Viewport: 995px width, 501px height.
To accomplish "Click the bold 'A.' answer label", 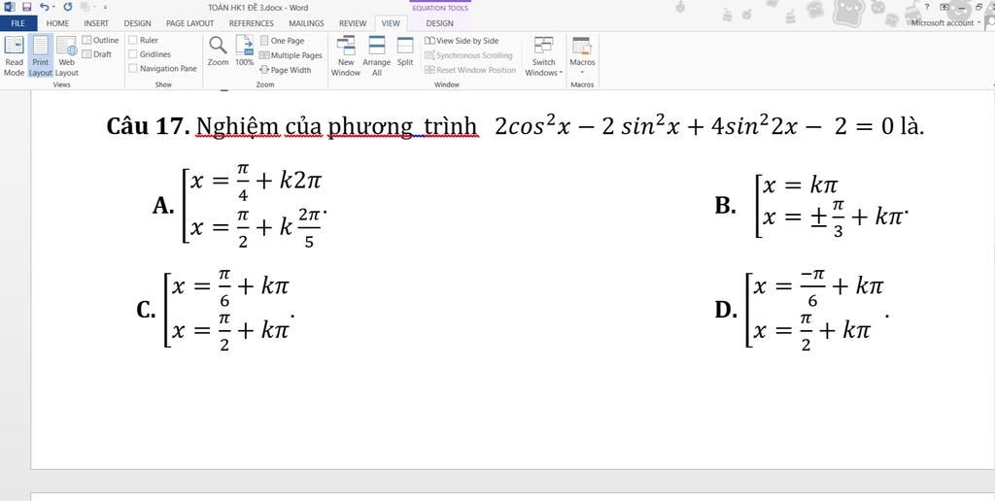I will (x=163, y=206).
